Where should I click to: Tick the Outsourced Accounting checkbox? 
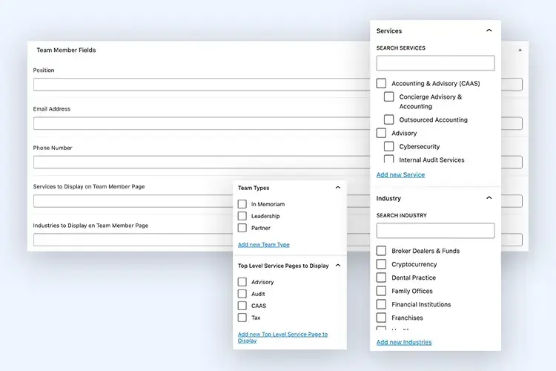[388, 119]
